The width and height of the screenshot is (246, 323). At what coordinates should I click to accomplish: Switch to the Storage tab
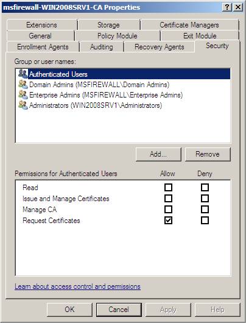coord(109,25)
